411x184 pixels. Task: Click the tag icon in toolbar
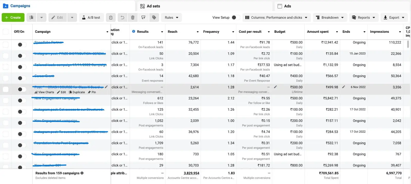pos(154,17)
